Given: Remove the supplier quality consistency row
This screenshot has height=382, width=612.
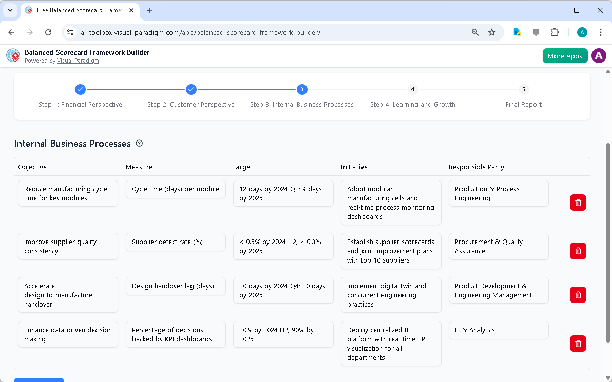Looking at the screenshot, I should (578, 251).
